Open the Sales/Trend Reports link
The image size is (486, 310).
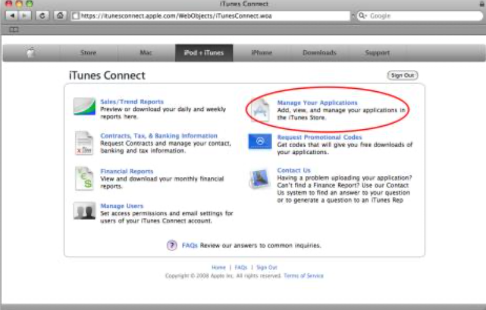click(132, 102)
